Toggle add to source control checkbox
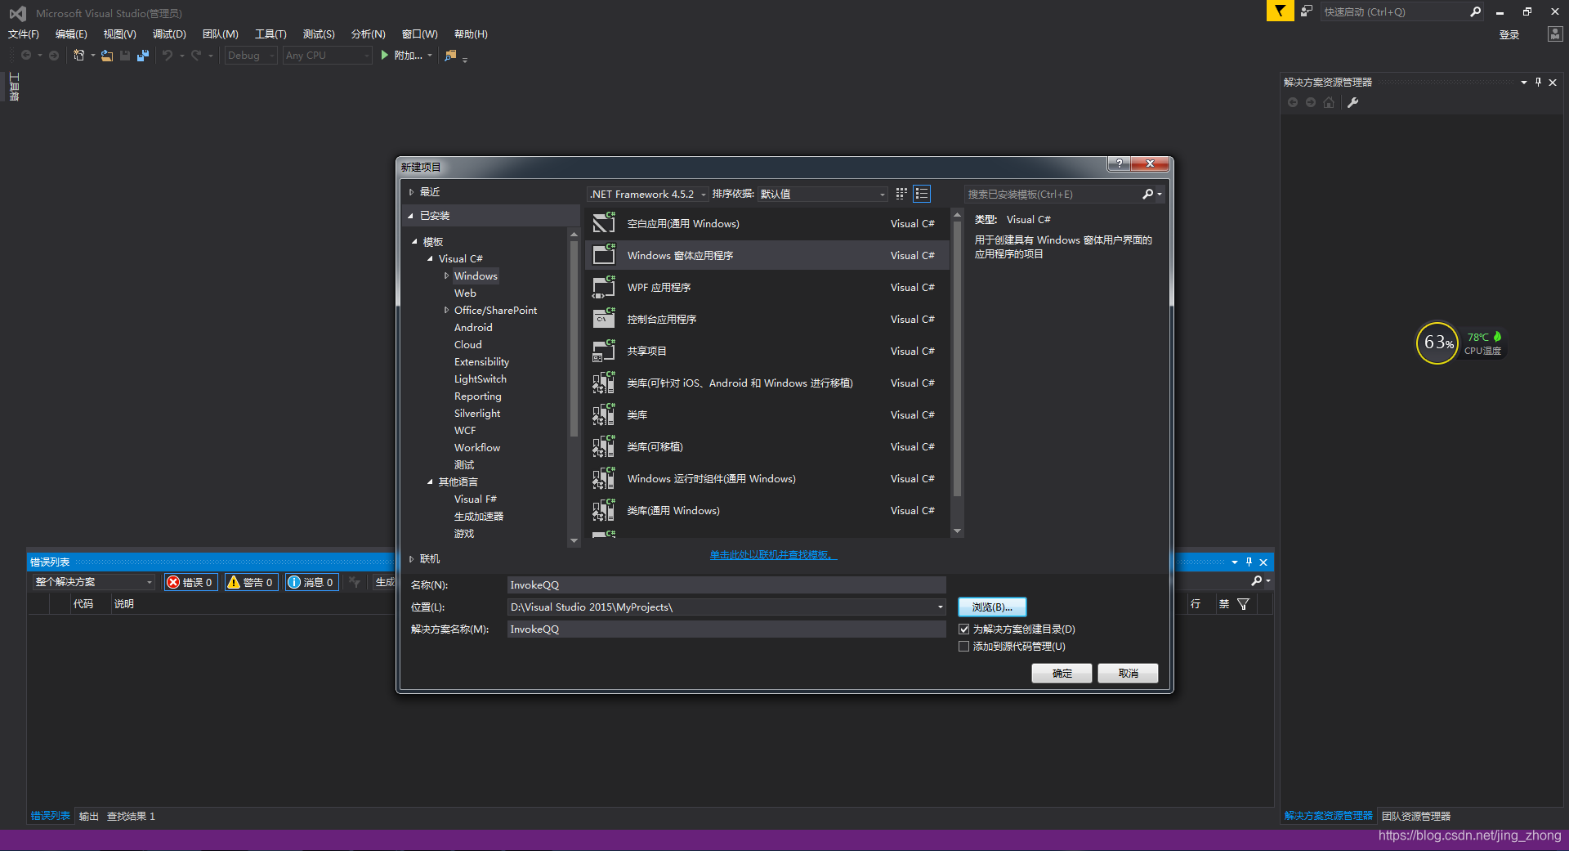The width and height of the screenshot is (1569, 851). [963, 647]
